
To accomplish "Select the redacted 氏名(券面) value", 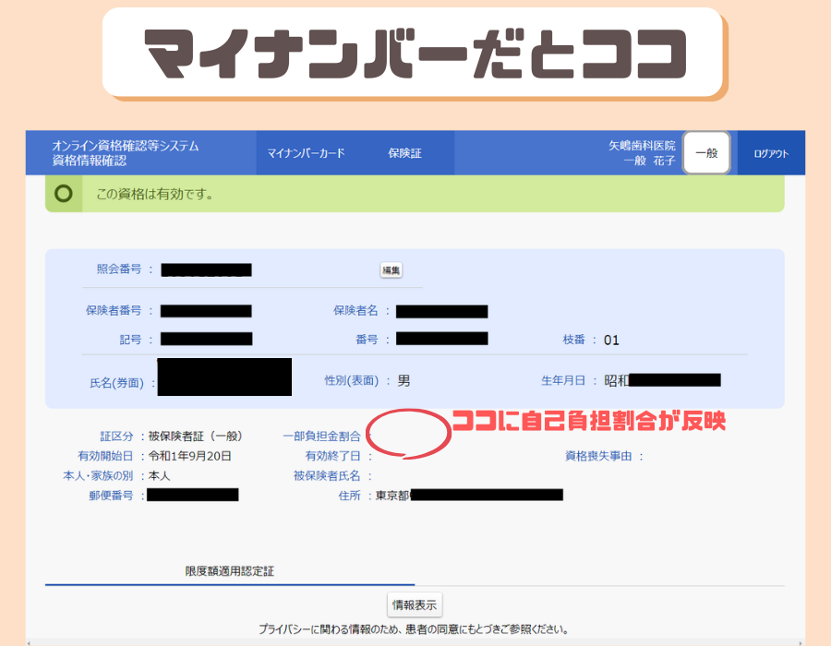I will [224, 377].
